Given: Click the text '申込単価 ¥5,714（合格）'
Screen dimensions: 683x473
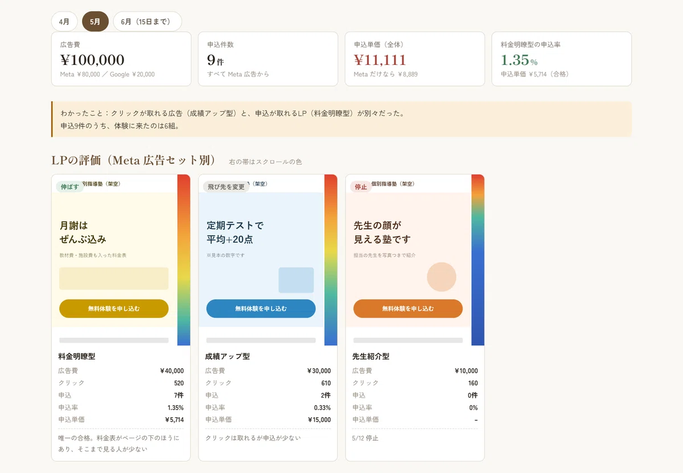Looking at the screenshot, I should pyautogui.click(x=535, y=74).
